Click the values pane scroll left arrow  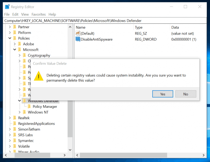click(x=77, y=155)
